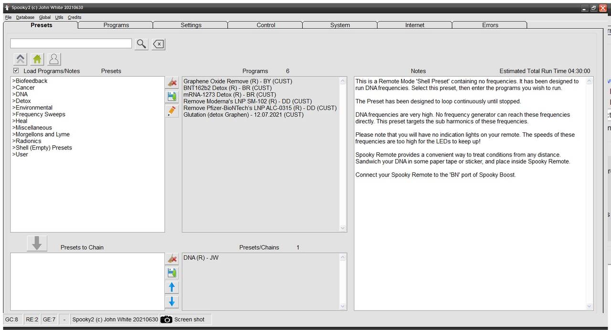Open the >User preset folder
Screen dimensions: 611x330
(20, 154)
